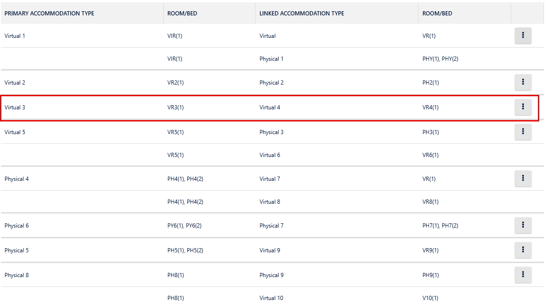Open the Virtual 3 row options menu

[523, 107]
